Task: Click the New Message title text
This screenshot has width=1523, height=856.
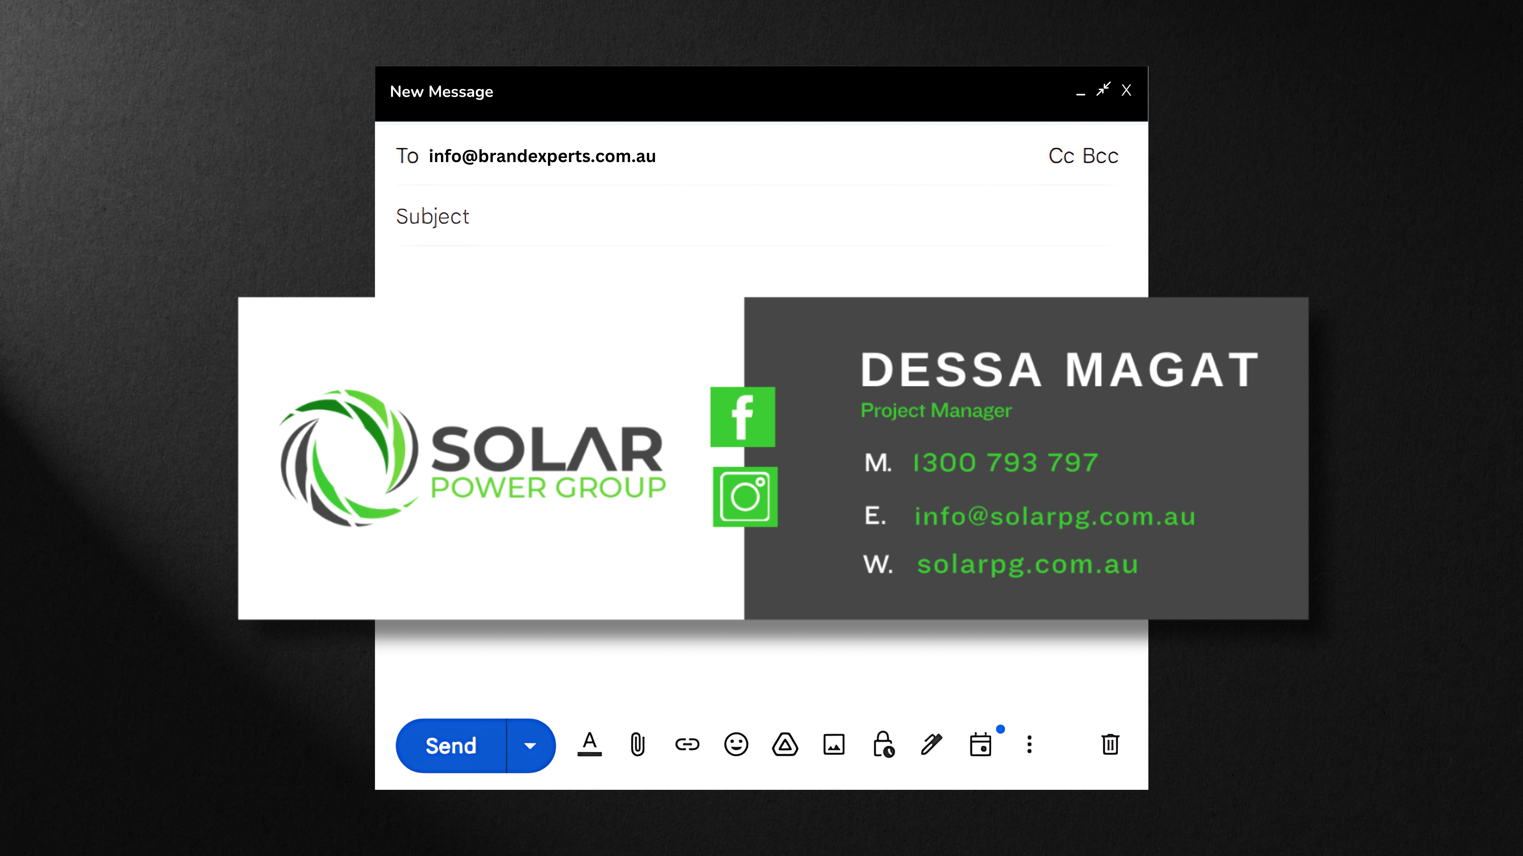Action: pos(441,92)
